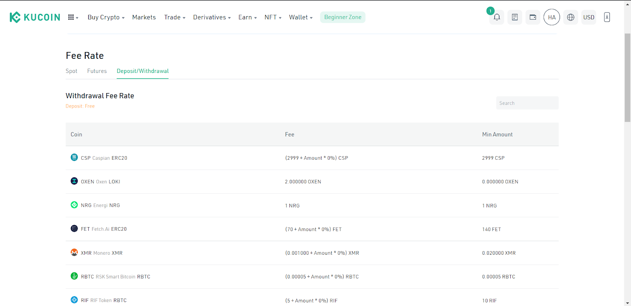Click the RBTC coin icon

point(74,276)
